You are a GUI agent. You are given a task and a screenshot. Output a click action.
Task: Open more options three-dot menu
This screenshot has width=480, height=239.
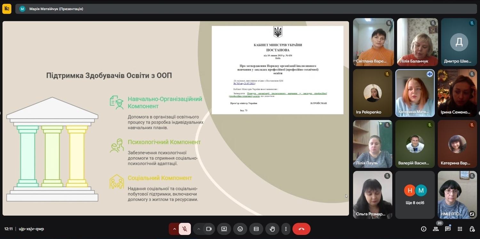pos(286,229)
